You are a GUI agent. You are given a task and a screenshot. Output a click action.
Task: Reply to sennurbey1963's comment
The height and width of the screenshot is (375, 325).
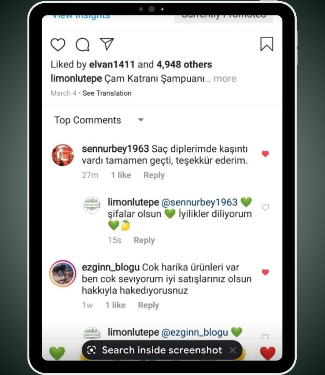coord(154,175)
